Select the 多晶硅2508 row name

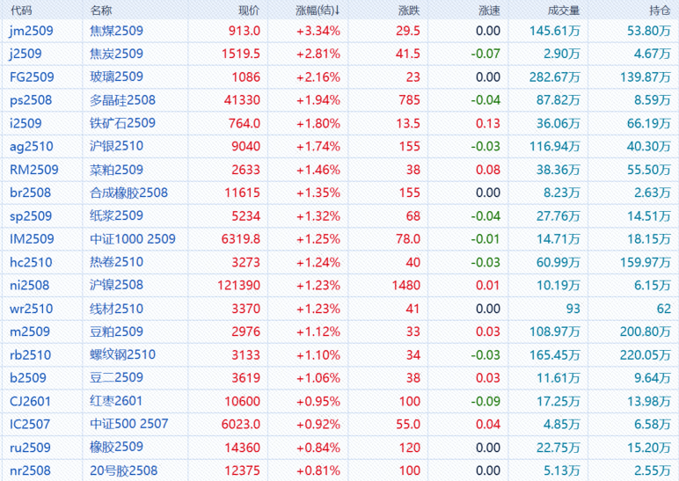[122, 100]
